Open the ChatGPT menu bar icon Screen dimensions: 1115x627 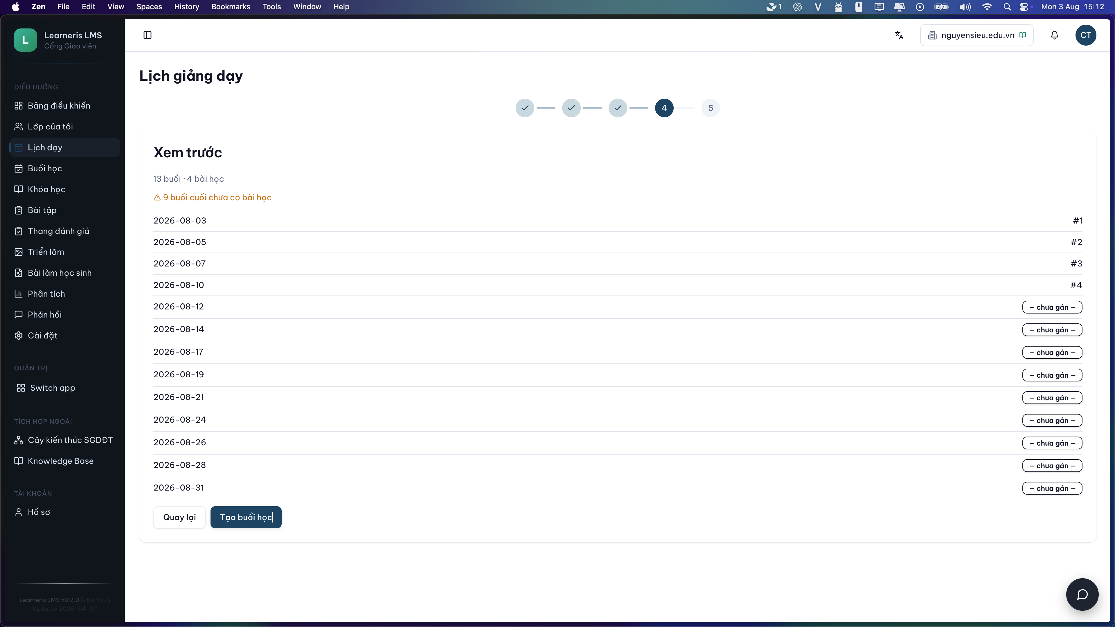(x=797, y=6)
